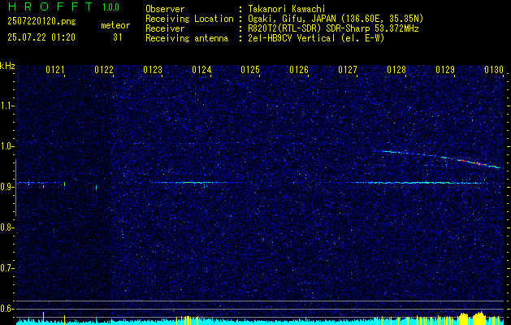The image size is (511, 325).
Task: Click the timestamp 25.07.22 01:20
Action: point(41,37)
